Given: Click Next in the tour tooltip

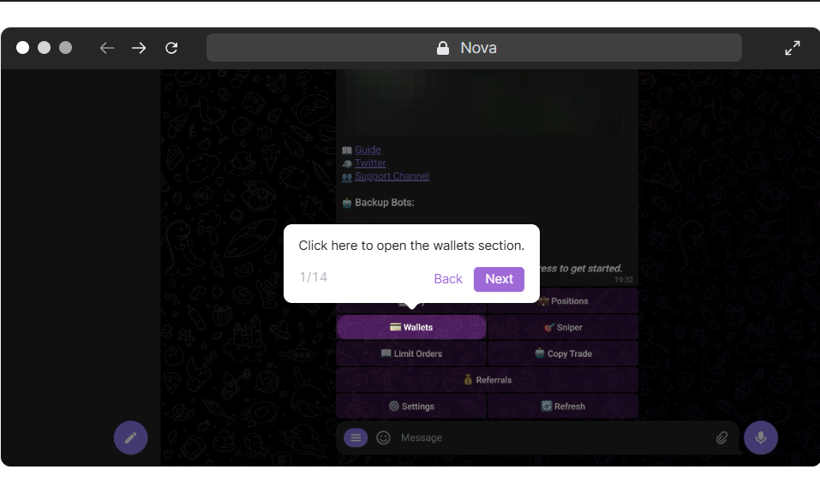Looking at the screenshot, I should (499, 279).
